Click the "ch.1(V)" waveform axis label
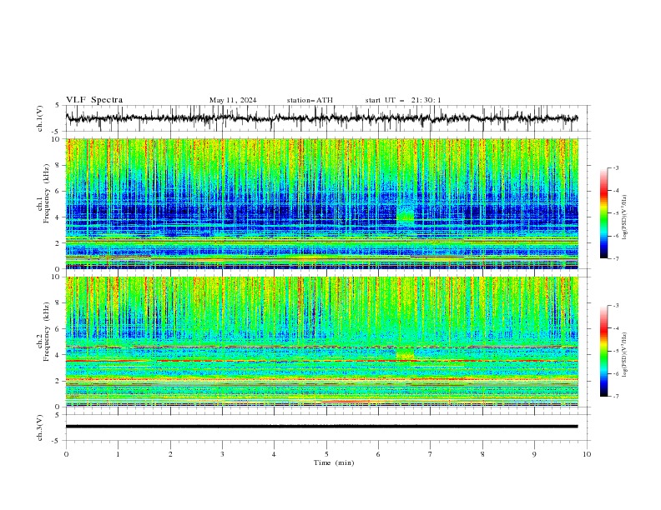This screenshot has height=510, width=661. click(x=40, y=118)
